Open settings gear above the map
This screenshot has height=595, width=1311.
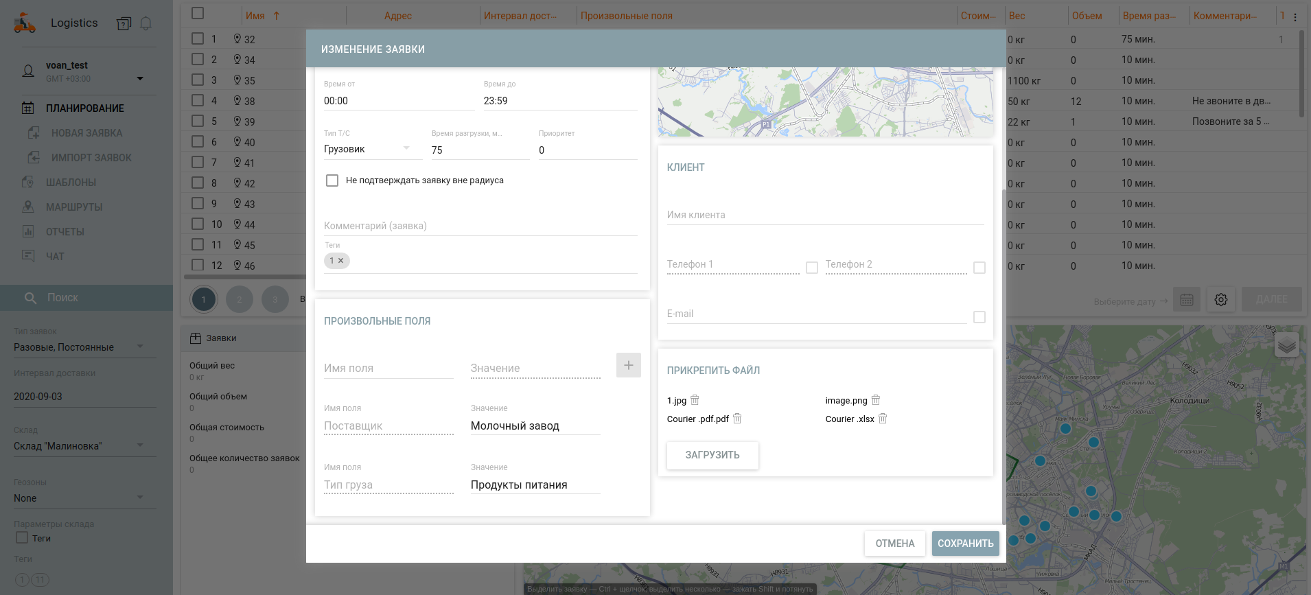(1220, 300)
